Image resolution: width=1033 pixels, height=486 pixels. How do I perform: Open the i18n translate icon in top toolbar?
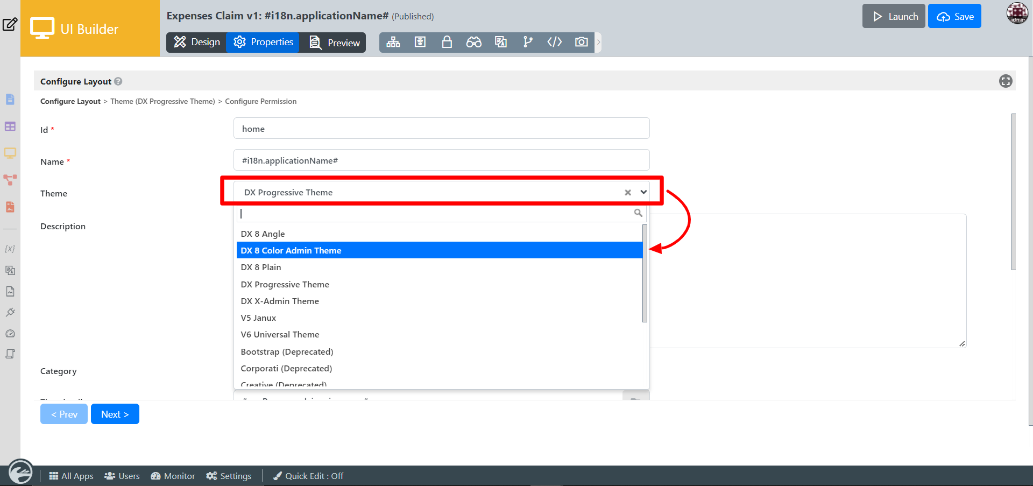coord(501,42)
